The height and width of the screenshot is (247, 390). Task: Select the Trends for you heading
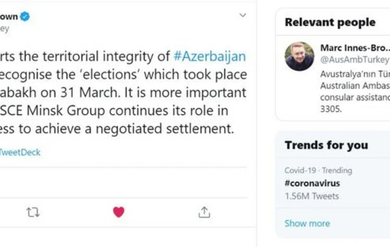[x=326, y=145]
